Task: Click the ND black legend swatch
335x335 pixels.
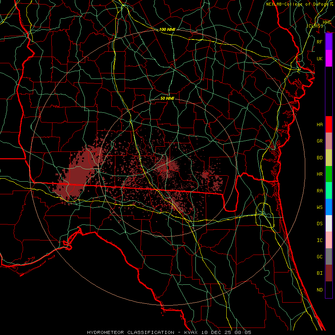Action: 329,290
